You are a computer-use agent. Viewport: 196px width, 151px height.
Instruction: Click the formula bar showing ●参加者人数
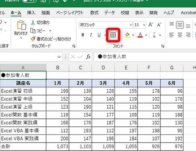[x=145, y=57]
